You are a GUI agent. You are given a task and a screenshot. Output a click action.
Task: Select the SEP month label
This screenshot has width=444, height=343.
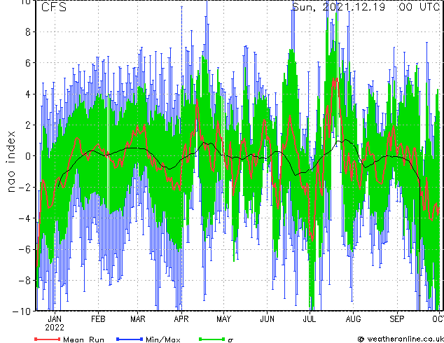[x=397, y=319]
